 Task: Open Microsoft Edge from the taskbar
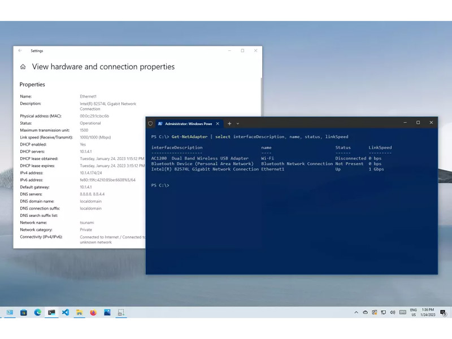tap(37, 312)
